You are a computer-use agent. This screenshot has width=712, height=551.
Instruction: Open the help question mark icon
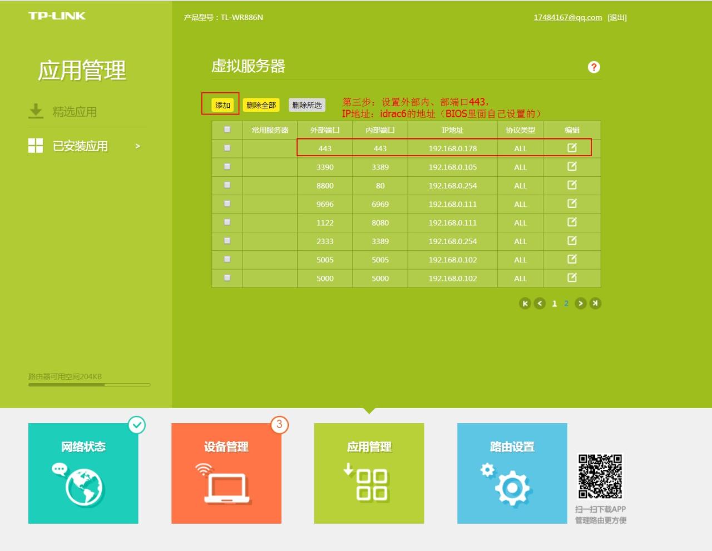[x=594, y=67]
